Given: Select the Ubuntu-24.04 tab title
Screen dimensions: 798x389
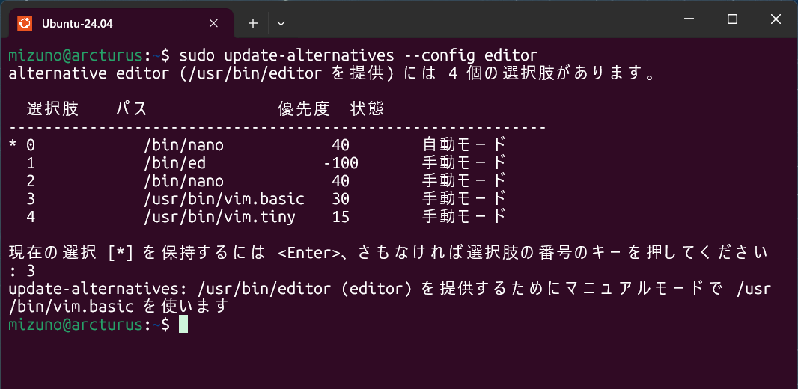Looking at the screenshot, I should coord(77,23).
